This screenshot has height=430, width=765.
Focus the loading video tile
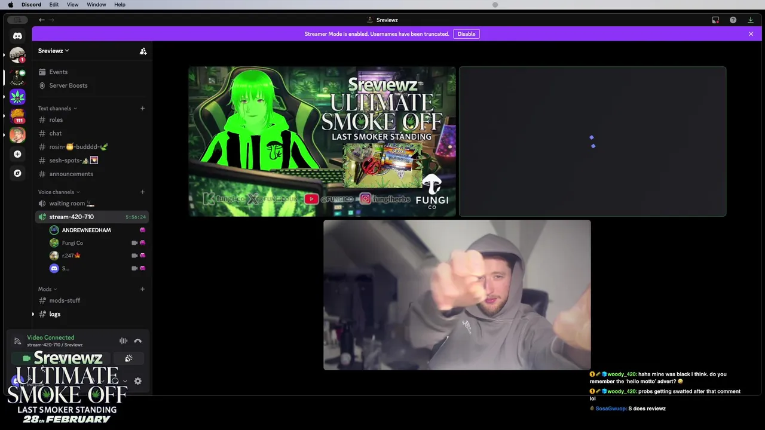[592, 142]
